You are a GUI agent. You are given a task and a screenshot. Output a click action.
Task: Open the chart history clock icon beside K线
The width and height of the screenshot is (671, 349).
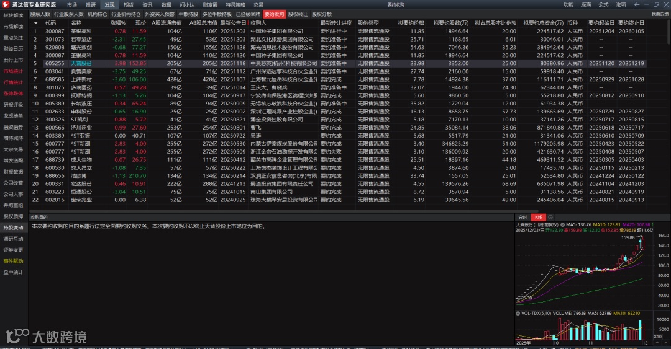pos(550,218)
